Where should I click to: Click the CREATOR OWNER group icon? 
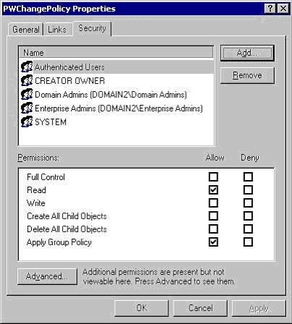tap(27, 80)
